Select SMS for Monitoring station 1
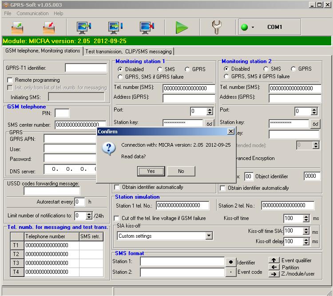The width and height of the screenshot is (333, 296). [160, 69]
